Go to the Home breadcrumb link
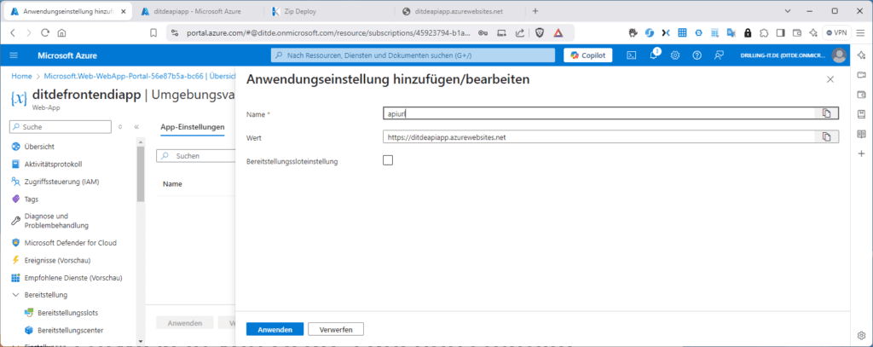This screenshot has height=347, width=873. [x=21, y=76]
